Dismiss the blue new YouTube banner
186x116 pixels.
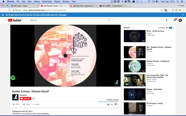tap(183, 15)
